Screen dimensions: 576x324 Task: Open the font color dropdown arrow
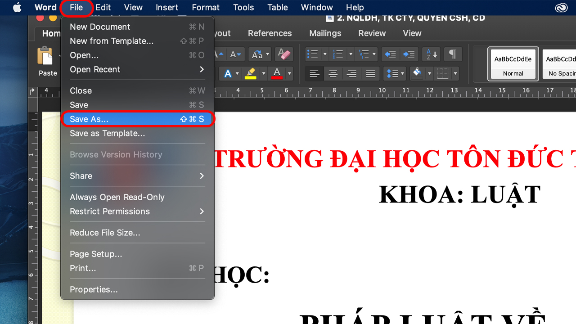[x=289, y=73]
